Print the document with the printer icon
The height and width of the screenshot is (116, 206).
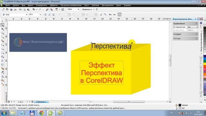(x=15, y=9)
